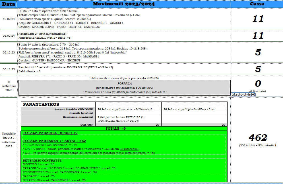Click Cassa value 11 in 08.02.24 row
283x184 pixels.
(x=258, y=36)
